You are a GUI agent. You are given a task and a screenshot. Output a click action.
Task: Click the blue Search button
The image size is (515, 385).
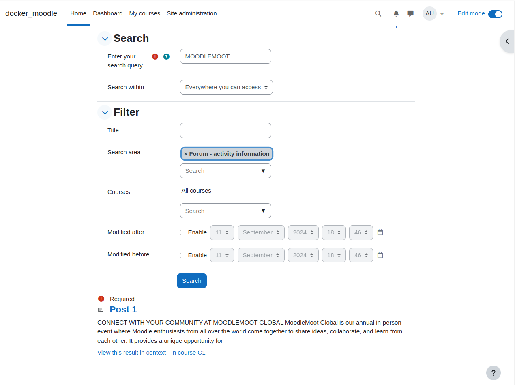click(x=192, y=281)
